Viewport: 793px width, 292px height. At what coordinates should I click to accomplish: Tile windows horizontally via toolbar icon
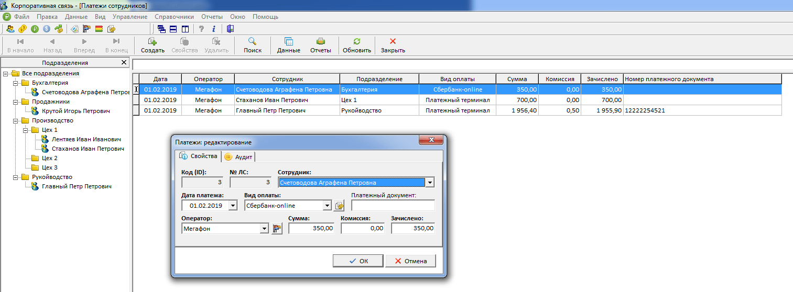pos(173,29)
